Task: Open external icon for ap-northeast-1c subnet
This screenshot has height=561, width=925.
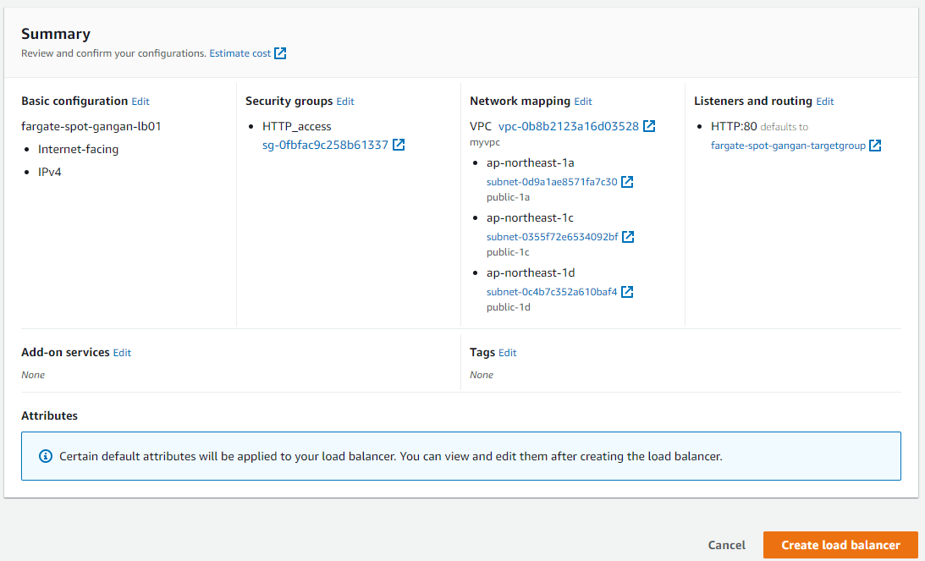Action: [x=628, y=237]
